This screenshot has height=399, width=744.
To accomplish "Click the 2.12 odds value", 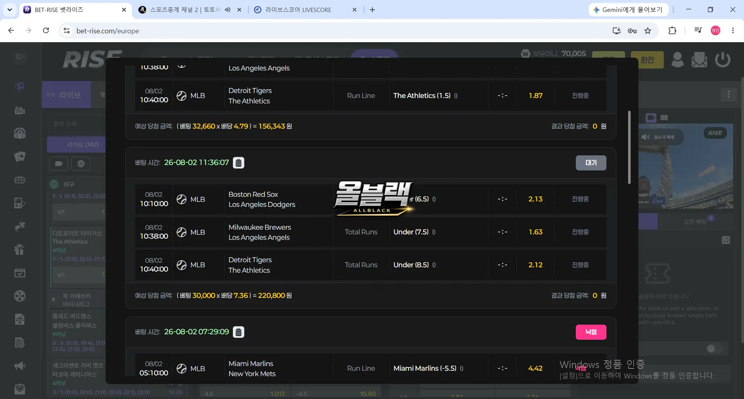I will [536, 265].
